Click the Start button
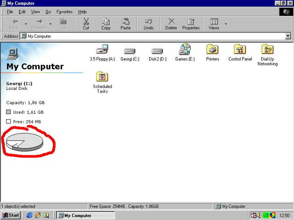 (x=11, y=215)
